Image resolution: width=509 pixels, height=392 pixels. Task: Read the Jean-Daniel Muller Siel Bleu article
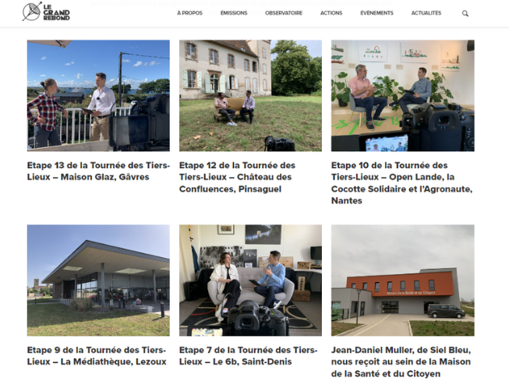pyautogui.click(x=401, y=362)
